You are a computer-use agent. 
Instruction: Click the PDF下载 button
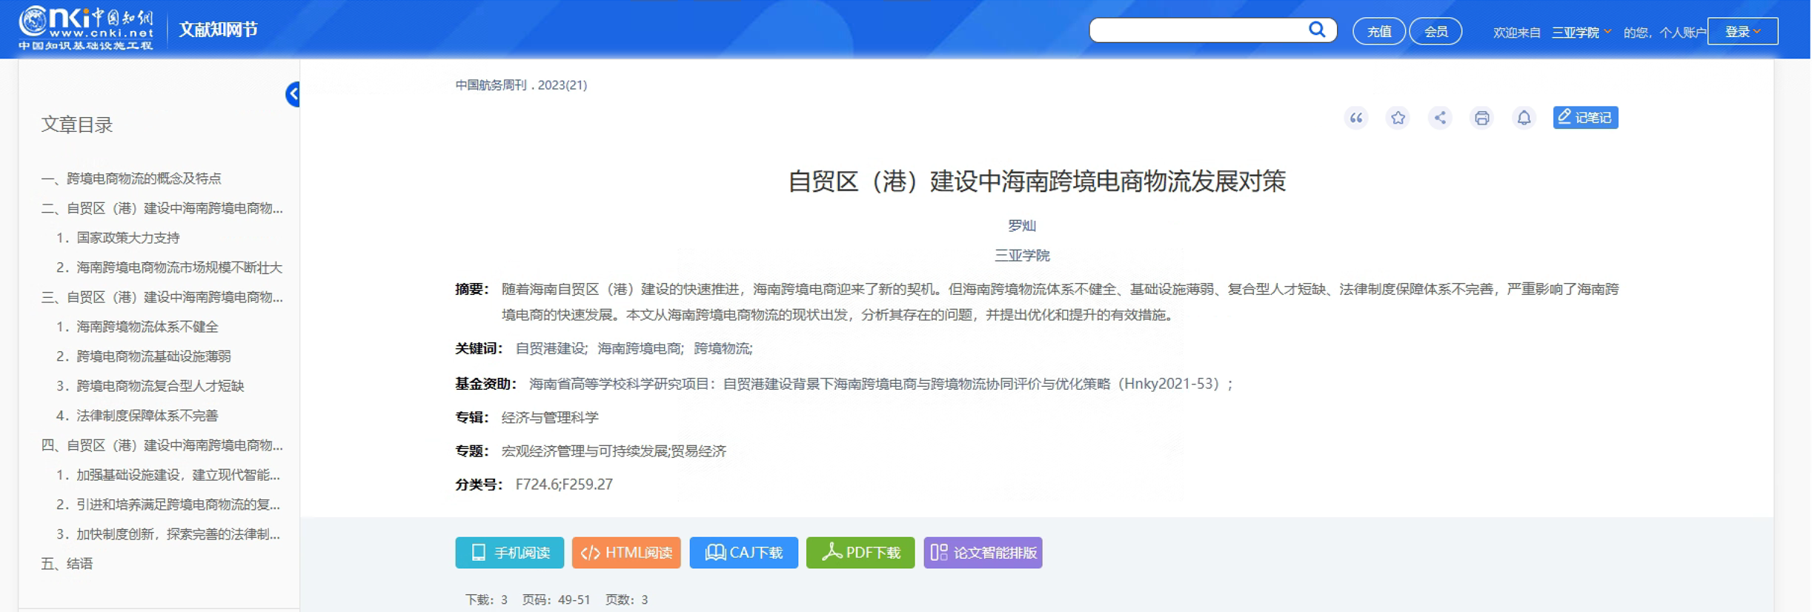860,553
